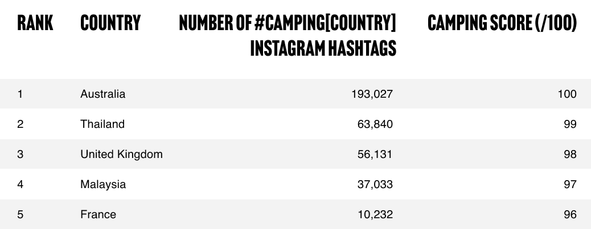
Task: Click the RANK column header
Action: tap(35, 23)
